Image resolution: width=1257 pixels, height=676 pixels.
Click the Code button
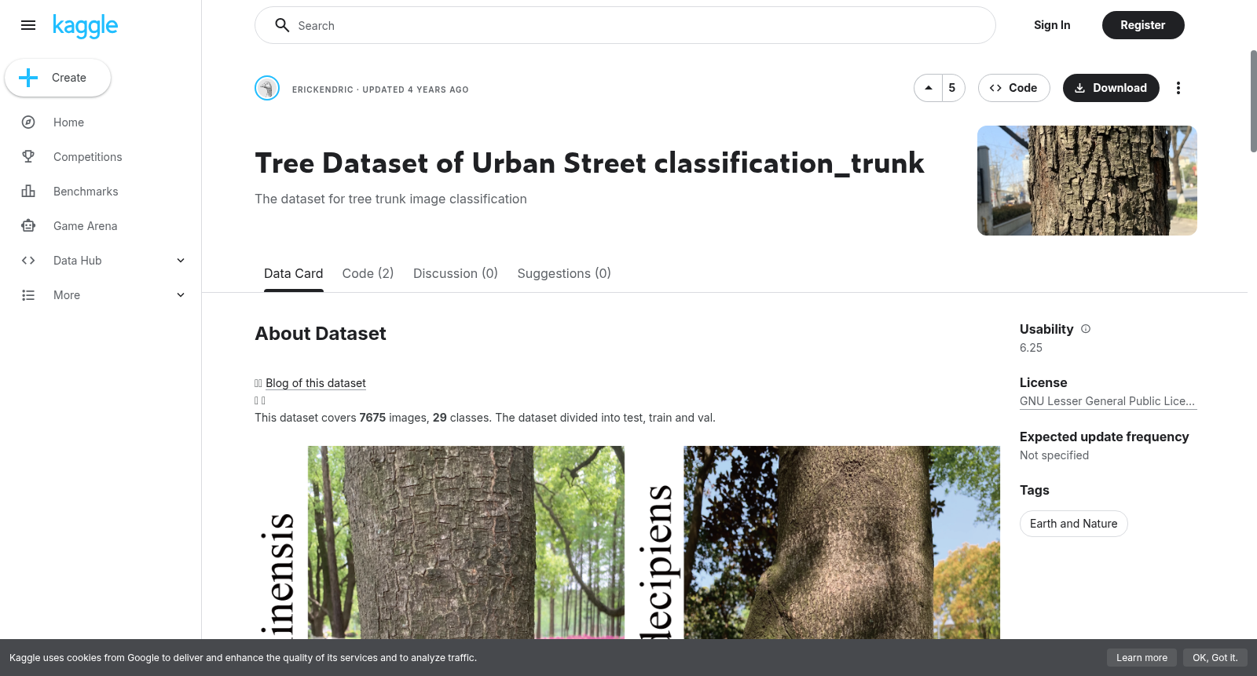coord(1013,88)
